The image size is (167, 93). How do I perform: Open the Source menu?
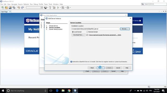[20, 4]
